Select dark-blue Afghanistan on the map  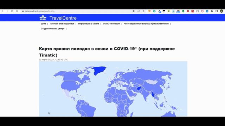tap(139, 89)
